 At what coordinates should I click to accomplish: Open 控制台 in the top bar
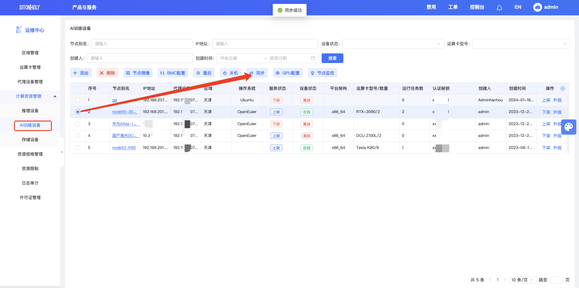click(x=477, y=7)
